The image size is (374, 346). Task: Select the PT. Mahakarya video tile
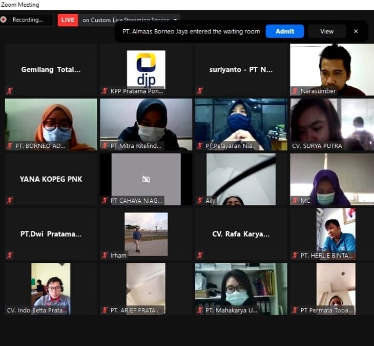tap(241, 287)
